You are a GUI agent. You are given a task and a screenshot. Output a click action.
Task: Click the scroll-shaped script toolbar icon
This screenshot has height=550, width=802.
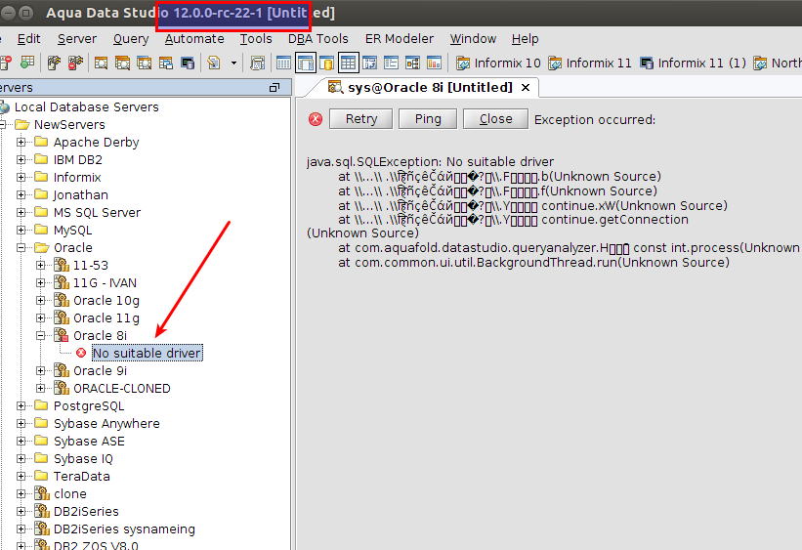257,63
